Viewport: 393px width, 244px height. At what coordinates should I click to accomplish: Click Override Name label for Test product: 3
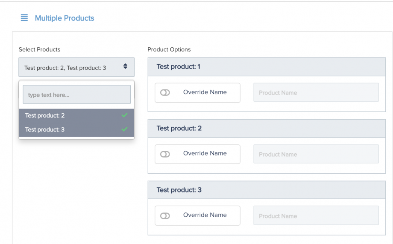click(x=205, y=215)
